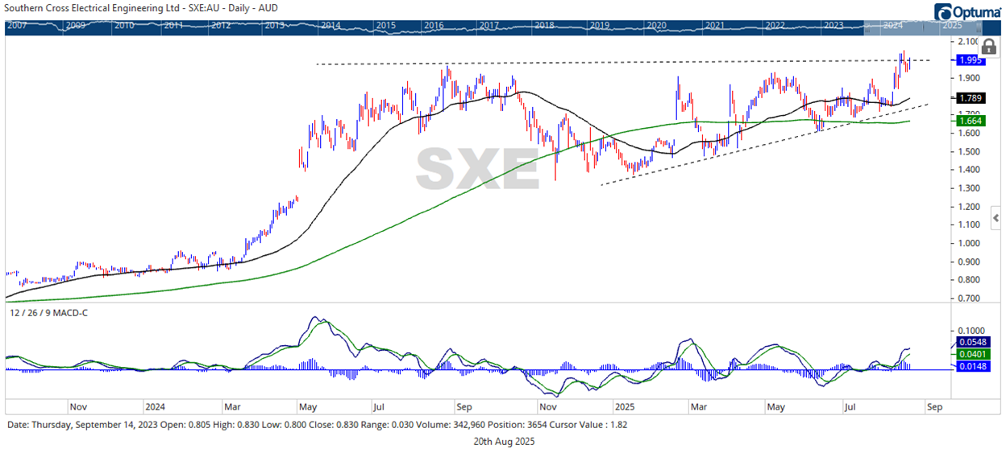Jump to 2022 in the overview timeline

775,26
